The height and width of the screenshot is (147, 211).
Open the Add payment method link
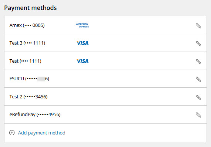point(41,133)
